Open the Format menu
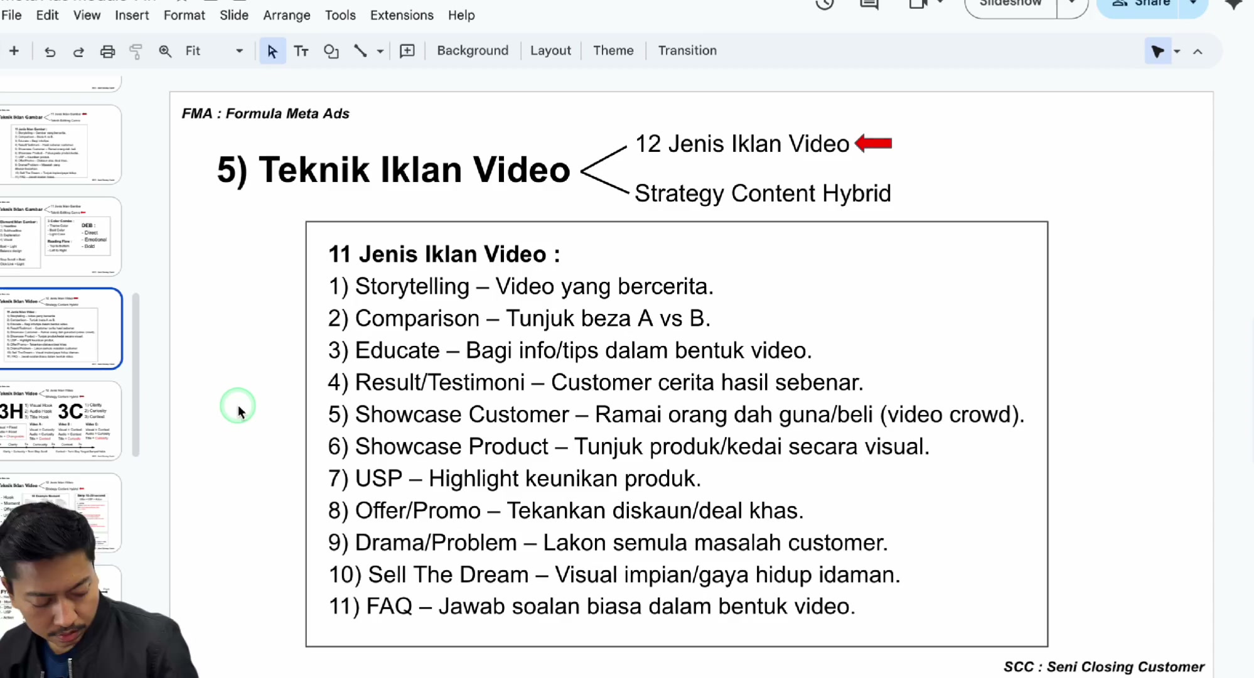1254x678 pixels. [184, 15]
